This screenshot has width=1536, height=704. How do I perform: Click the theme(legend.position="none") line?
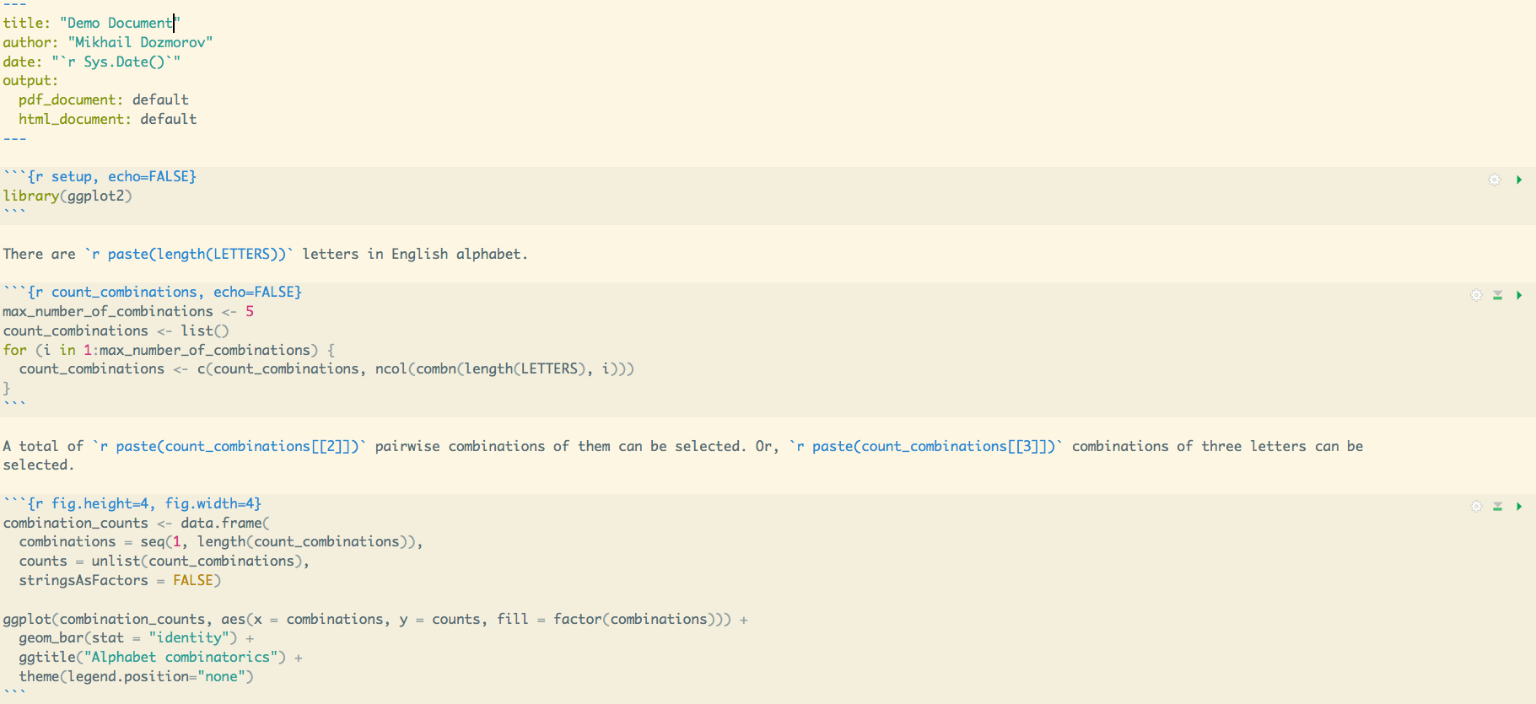tap(136, 677)
